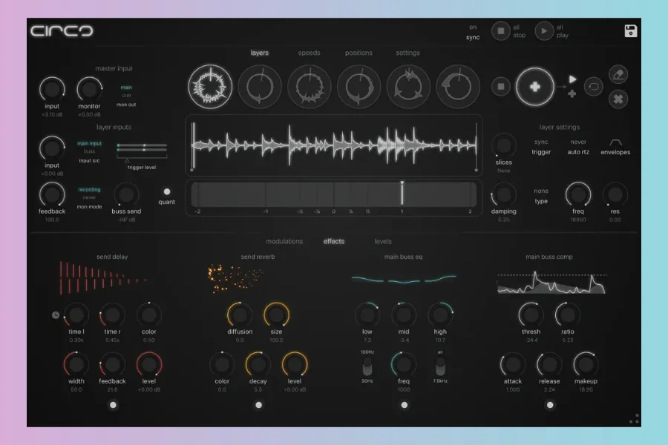The width and height of the screenshot is (668, 445).
Task: Click the layer stop square button
Action: coord(501,86)
